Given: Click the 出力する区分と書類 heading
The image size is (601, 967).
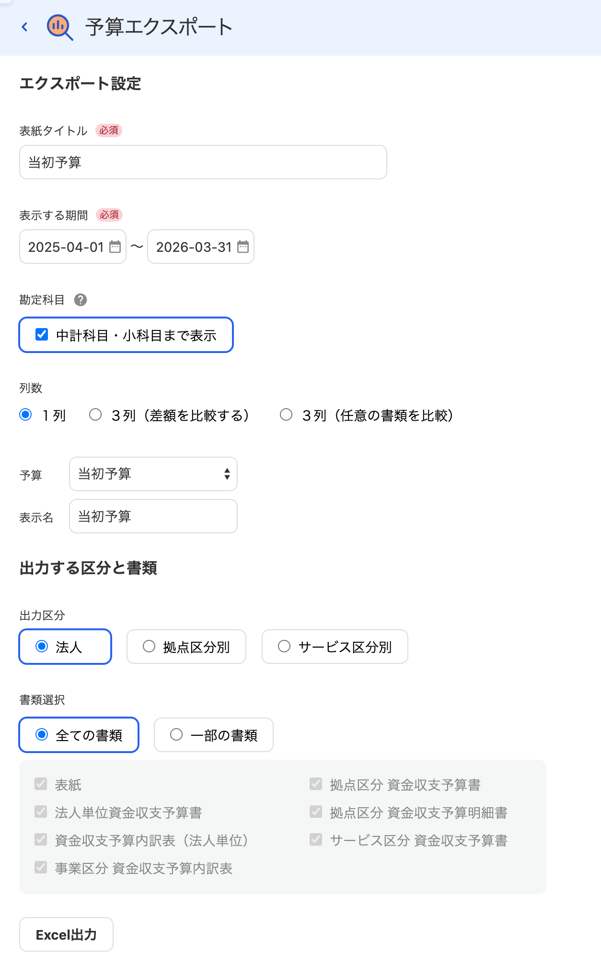Looking at the screenshot, I should pos(88,568).
